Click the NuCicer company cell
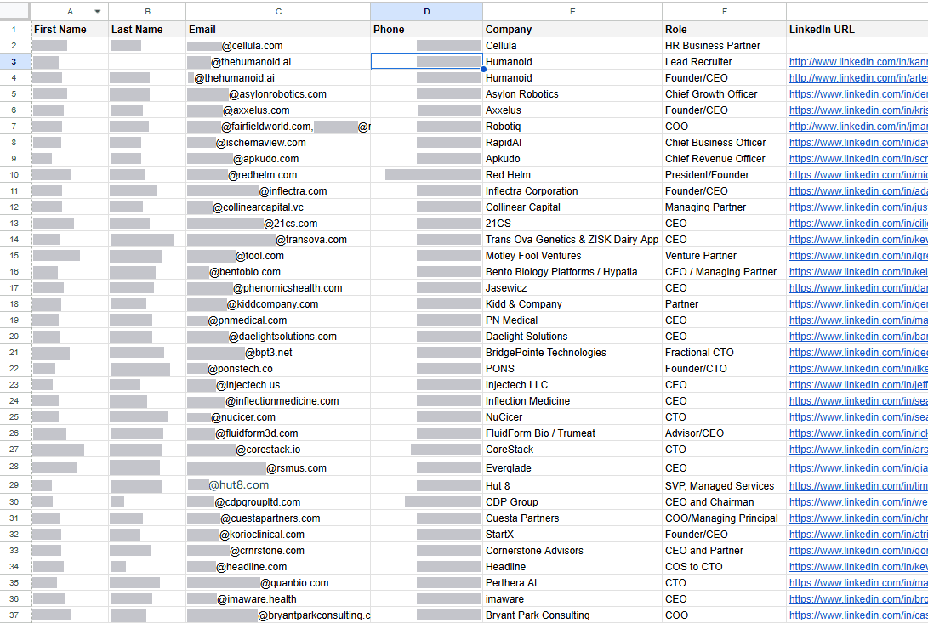The width and height of the screenshot is (928, 623). 572,417
